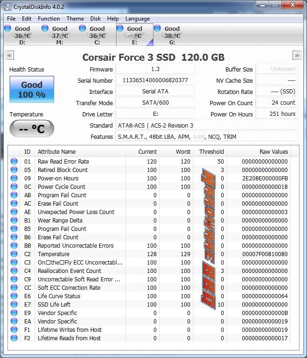
Task: Select the Unexpected Power Loss Count row
Action: tap(149, 212)
